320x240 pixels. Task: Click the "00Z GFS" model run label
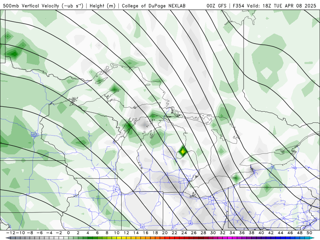point(216,6)
